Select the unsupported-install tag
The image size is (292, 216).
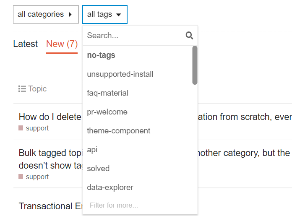(120, 74)
